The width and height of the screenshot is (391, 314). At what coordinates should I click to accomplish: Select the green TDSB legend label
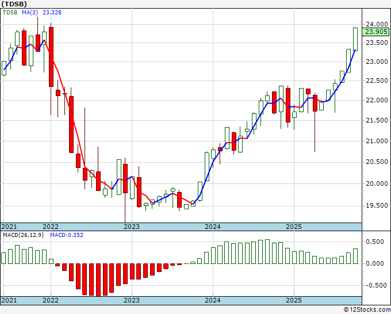[x=10, y=13]
